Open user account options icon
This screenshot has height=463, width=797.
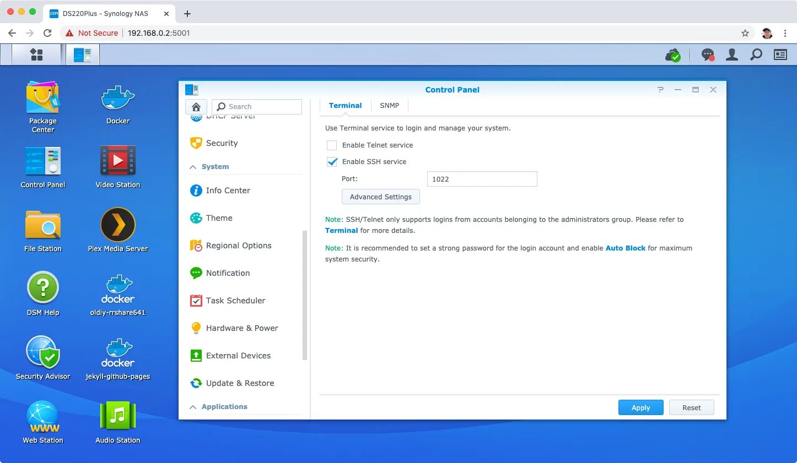[732, 55]
